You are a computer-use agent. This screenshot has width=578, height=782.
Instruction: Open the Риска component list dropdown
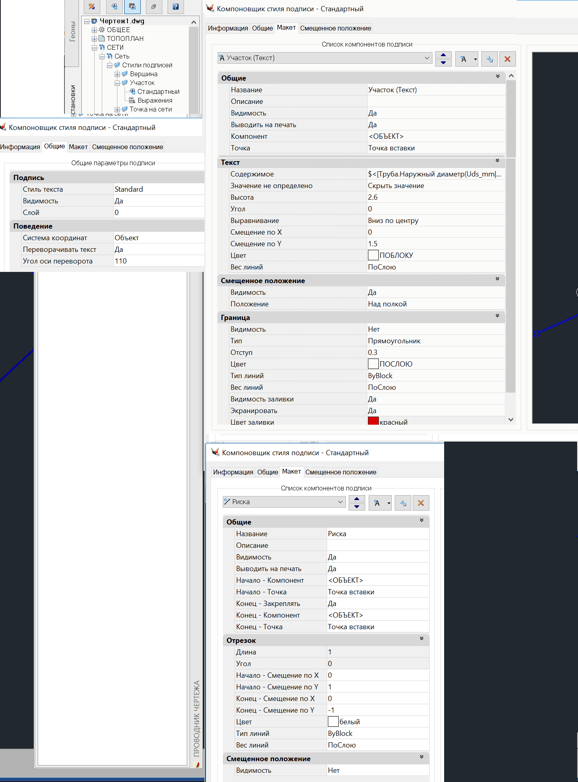340,502
